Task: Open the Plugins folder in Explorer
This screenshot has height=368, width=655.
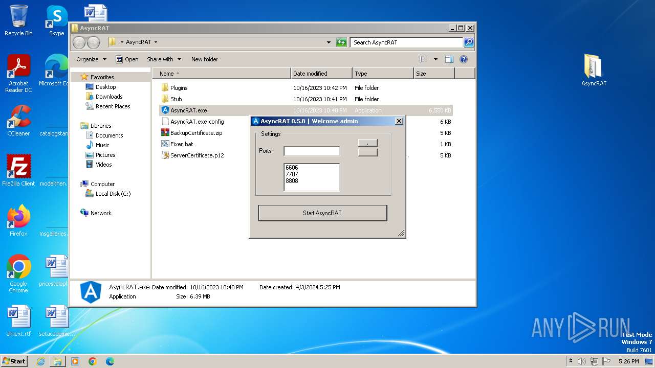Action: tap(179, 88)
